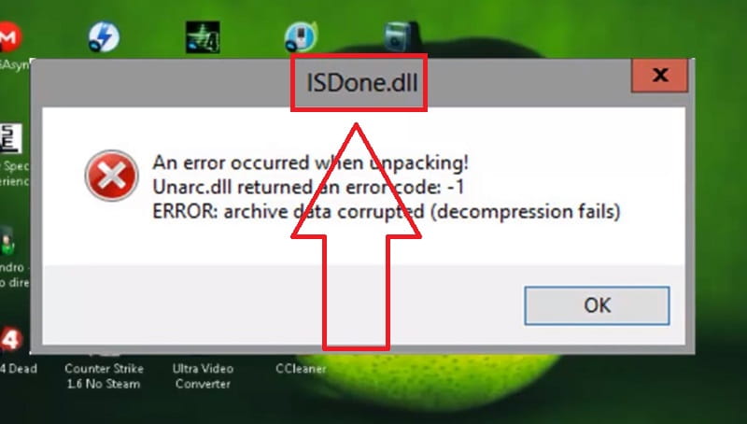Viewport: 747px width, 424px height.
Task: Select the Counter Strike 1.6 No Steam label
Action: (104, 375)
